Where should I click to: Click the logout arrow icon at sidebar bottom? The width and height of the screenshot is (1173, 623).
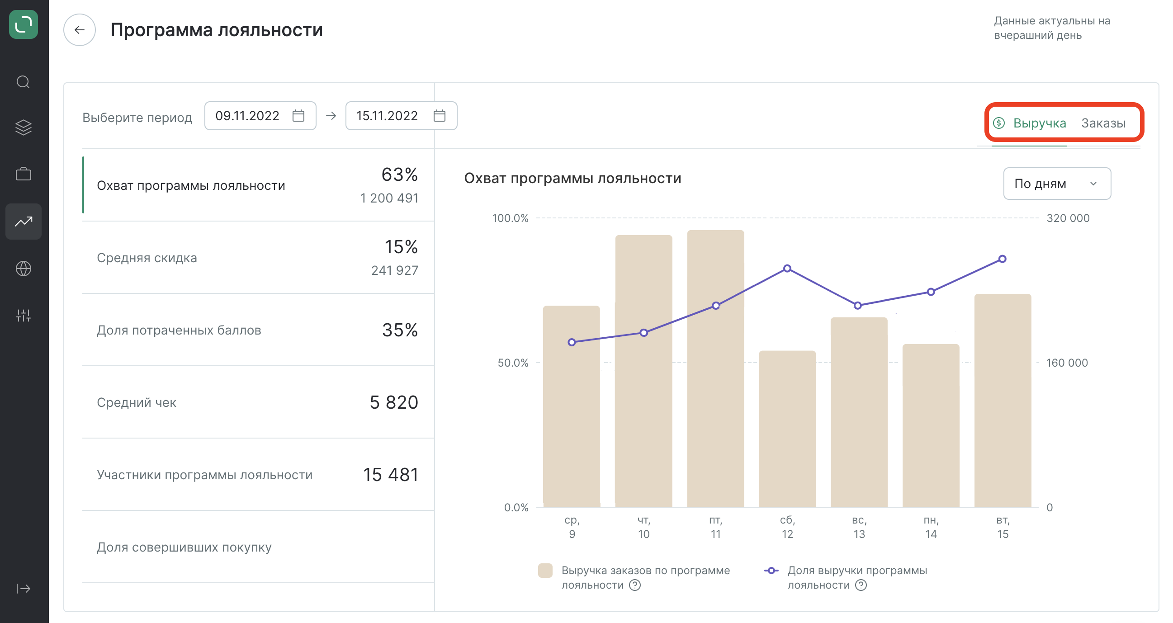[23, 588]
